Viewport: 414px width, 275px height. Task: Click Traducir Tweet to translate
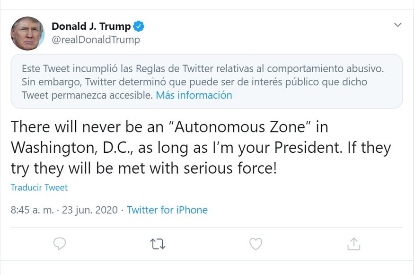coord(39,187)
